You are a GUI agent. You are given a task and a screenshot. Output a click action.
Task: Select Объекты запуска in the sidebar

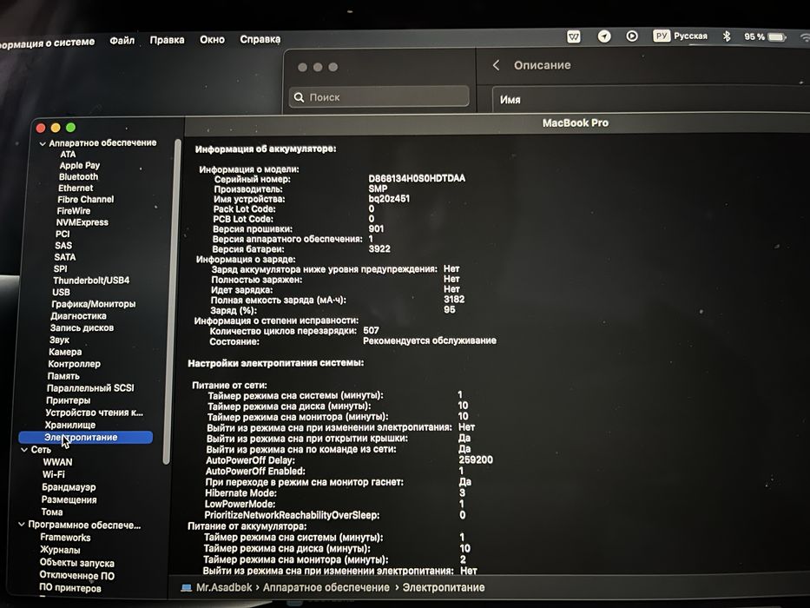click(77, 563)
